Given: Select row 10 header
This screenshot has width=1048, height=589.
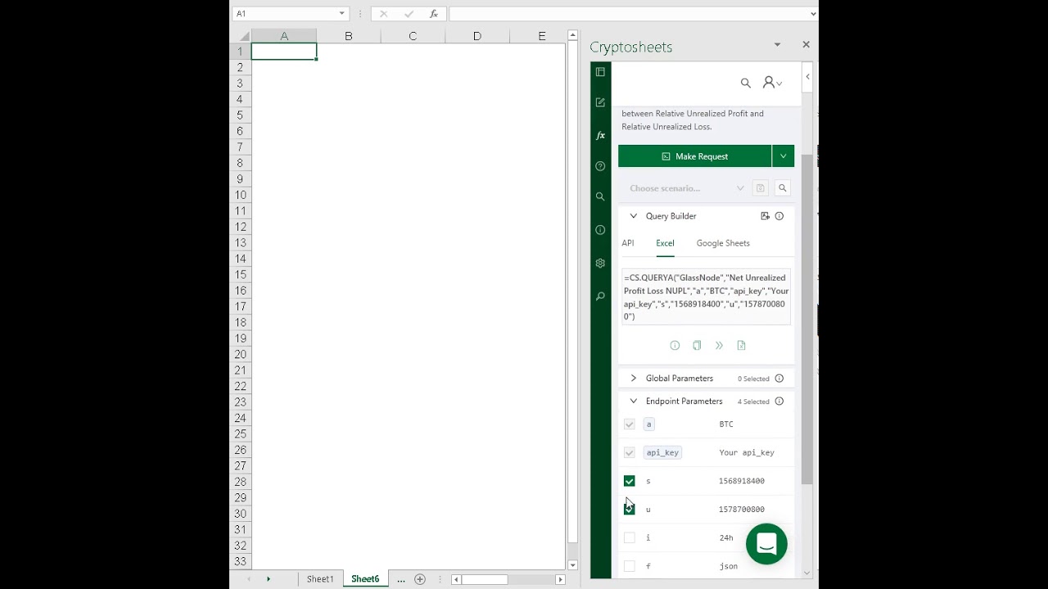Looking at the screenshot, I should pos(241,195).
